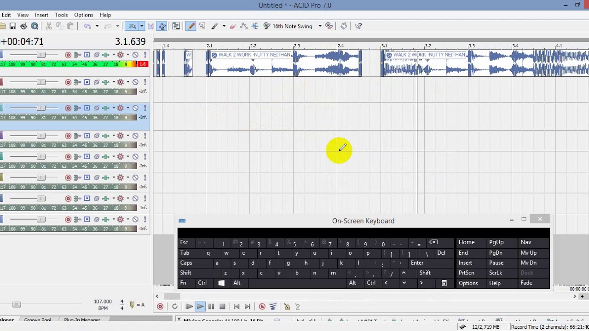Click Go to End transport button

[x=248, y=306]
